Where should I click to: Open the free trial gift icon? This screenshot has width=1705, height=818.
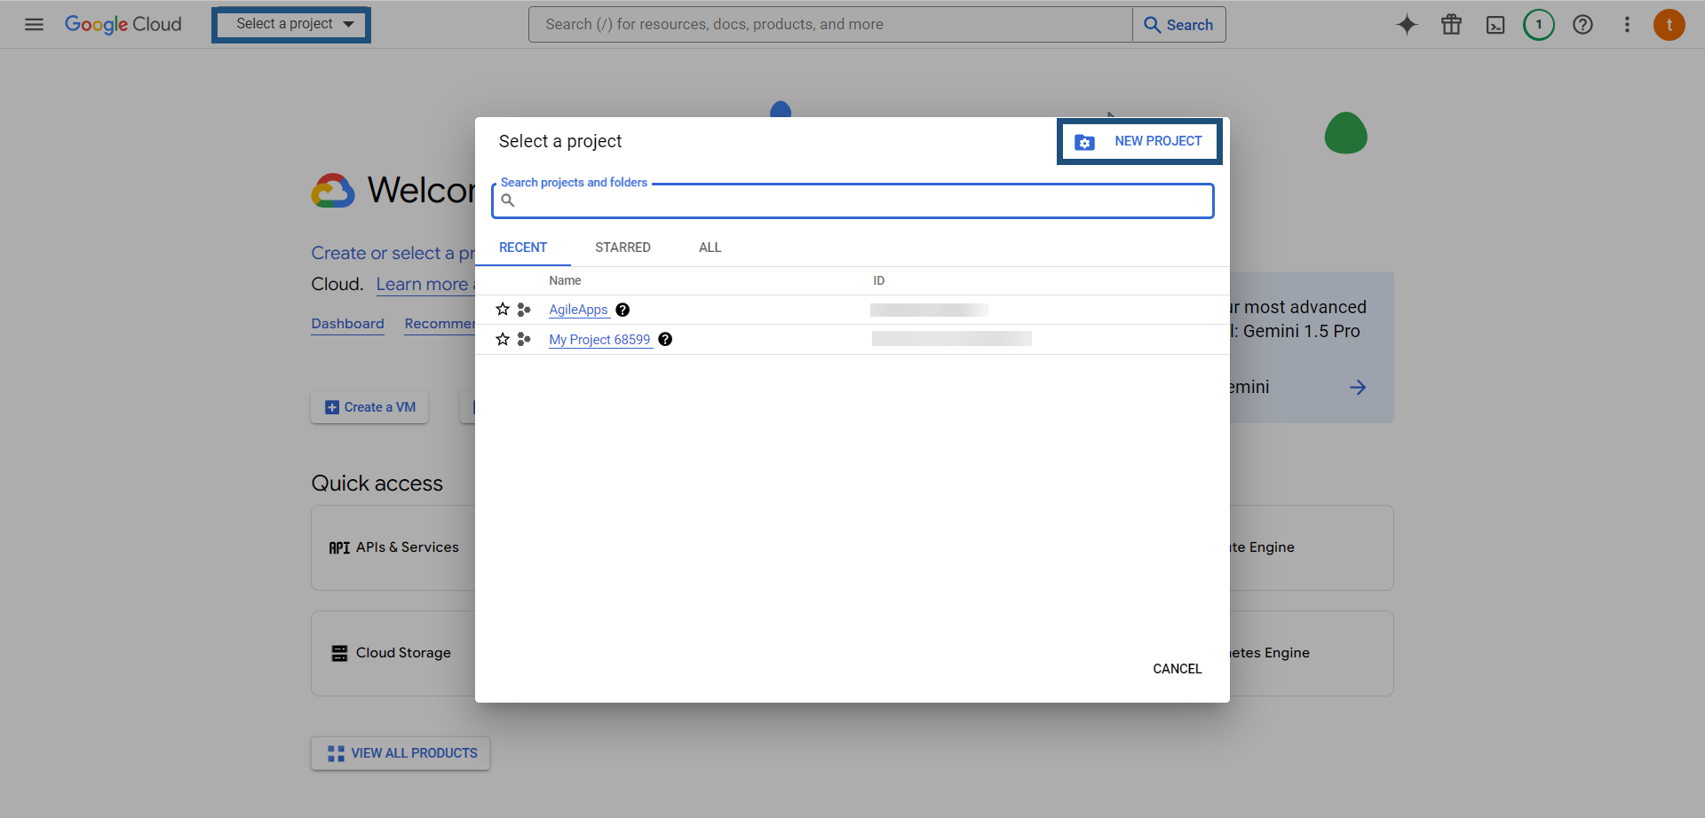click(x=1451, y=25)
